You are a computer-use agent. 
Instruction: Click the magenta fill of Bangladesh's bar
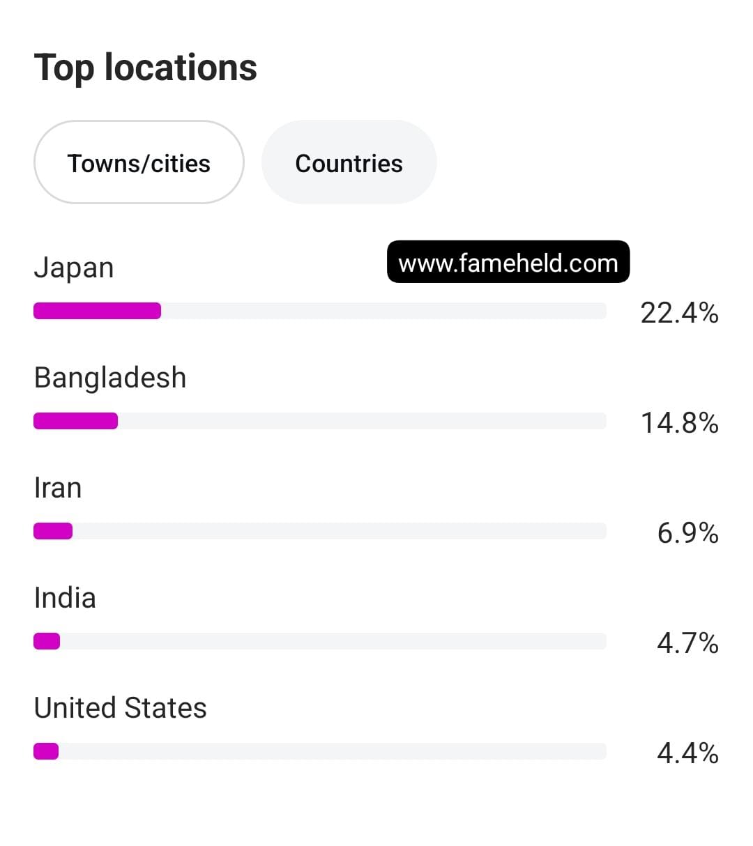(x=75, y=421)
